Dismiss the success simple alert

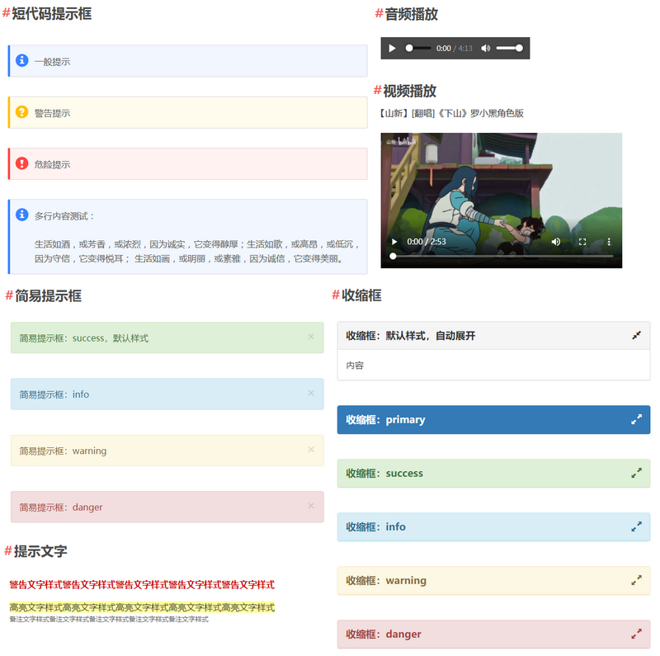tap(310, 337)
